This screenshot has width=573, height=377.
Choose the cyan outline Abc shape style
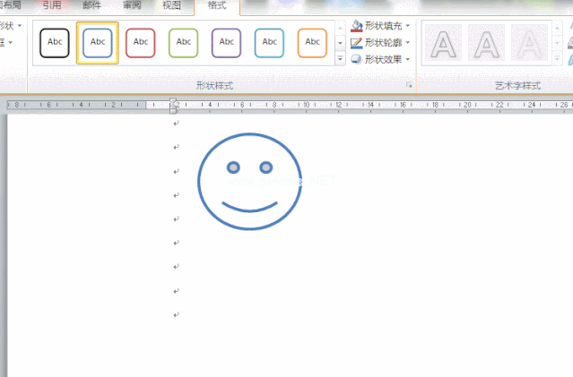click(x=269, y=42)
